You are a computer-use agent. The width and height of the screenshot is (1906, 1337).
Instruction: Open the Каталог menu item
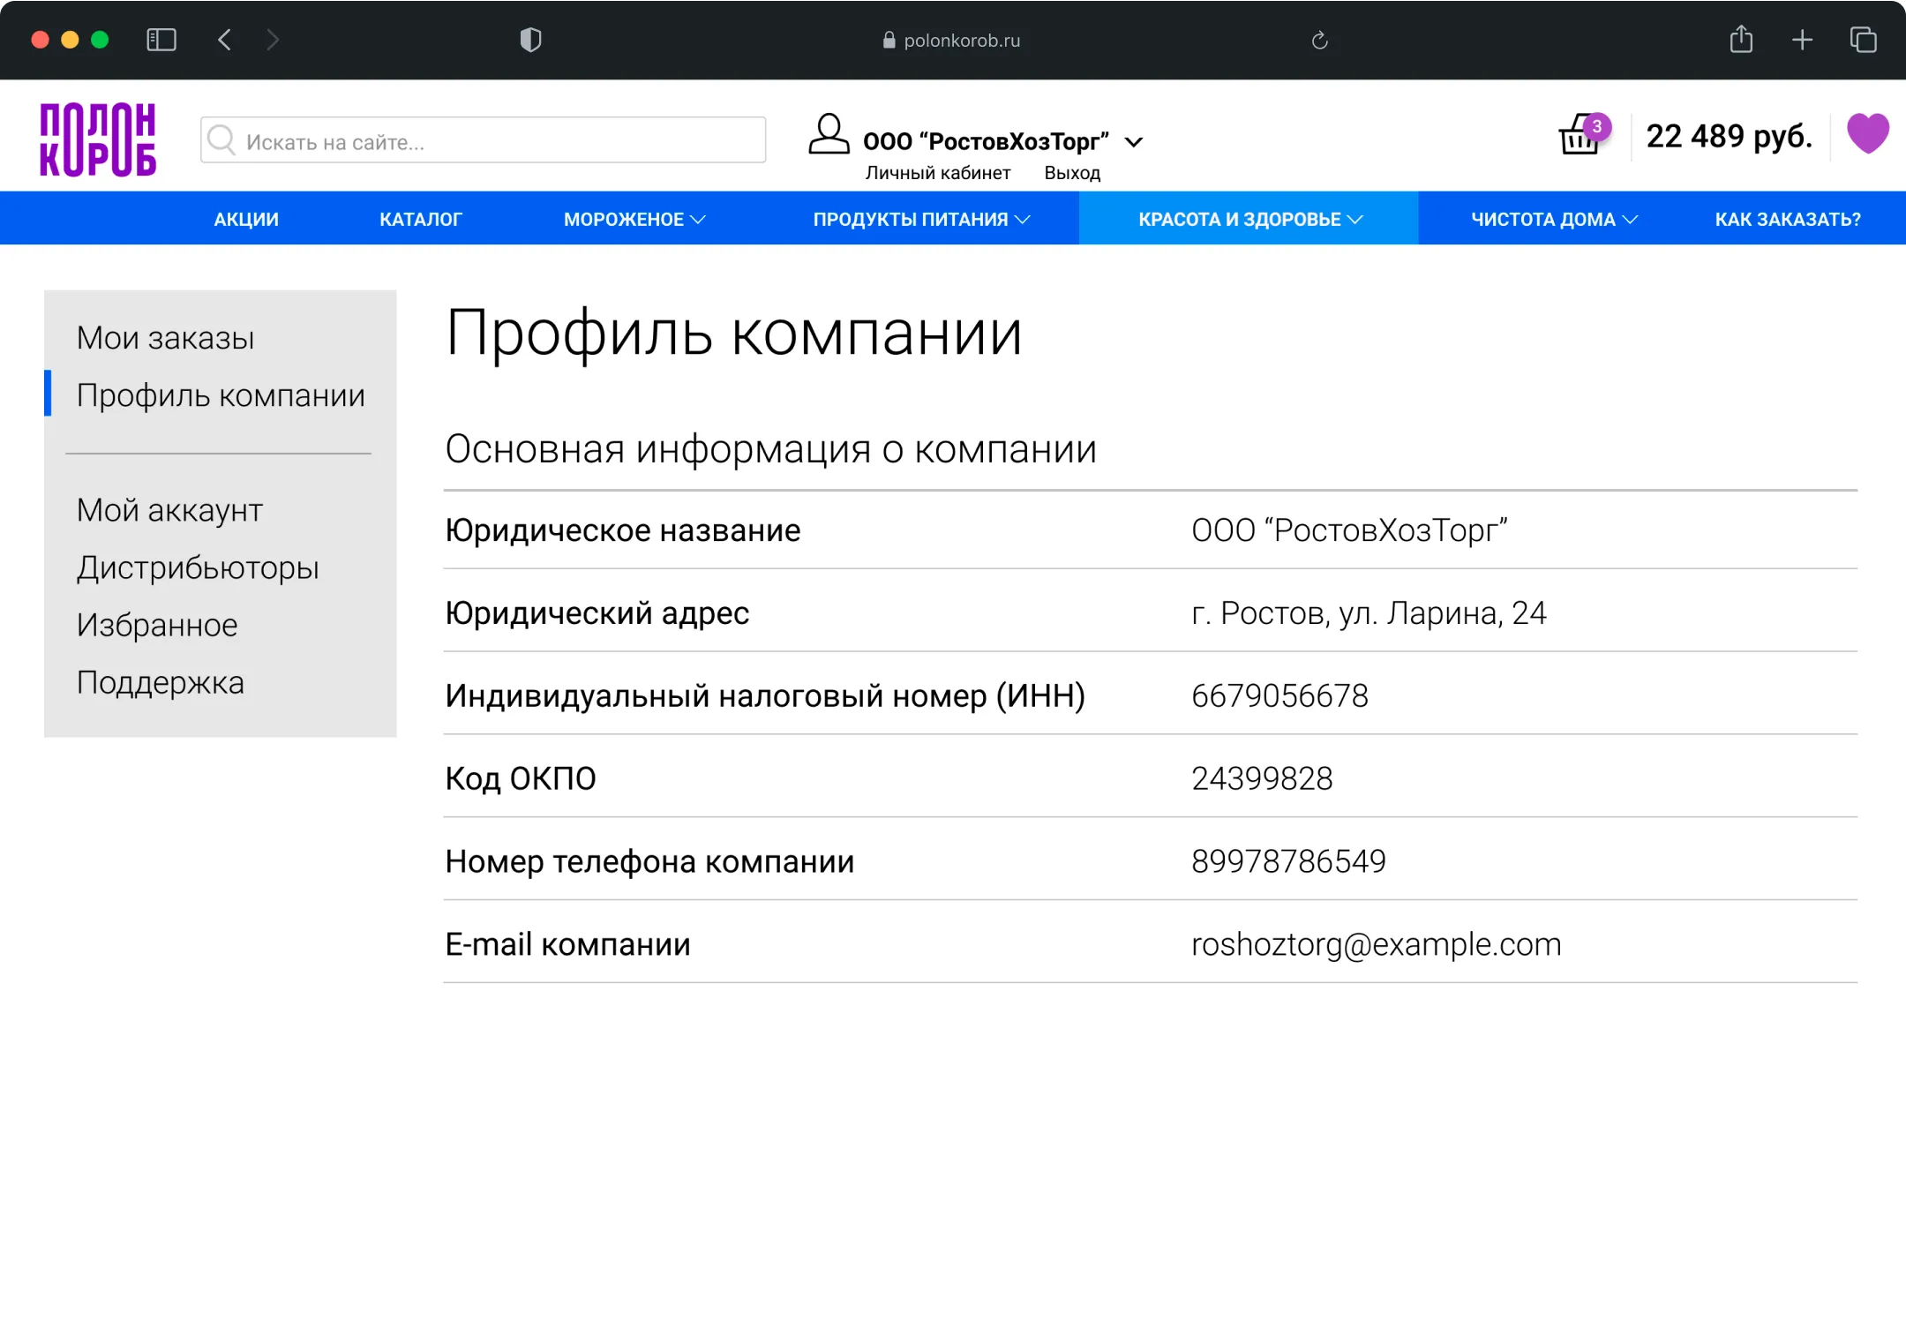point(420,219)
